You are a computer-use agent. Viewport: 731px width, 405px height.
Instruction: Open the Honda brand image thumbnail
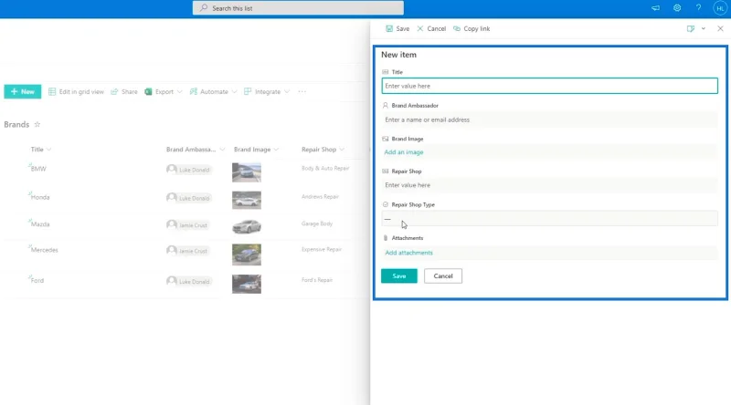247,200
